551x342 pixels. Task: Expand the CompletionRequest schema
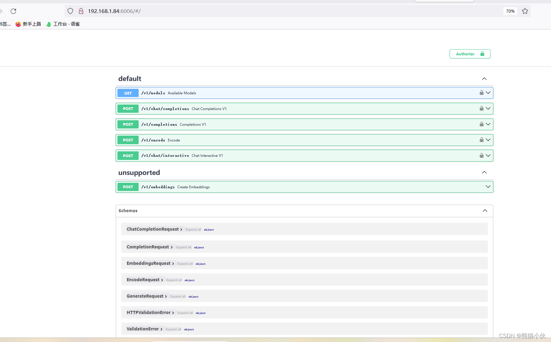pyautogui.click(x=150, y=247)
